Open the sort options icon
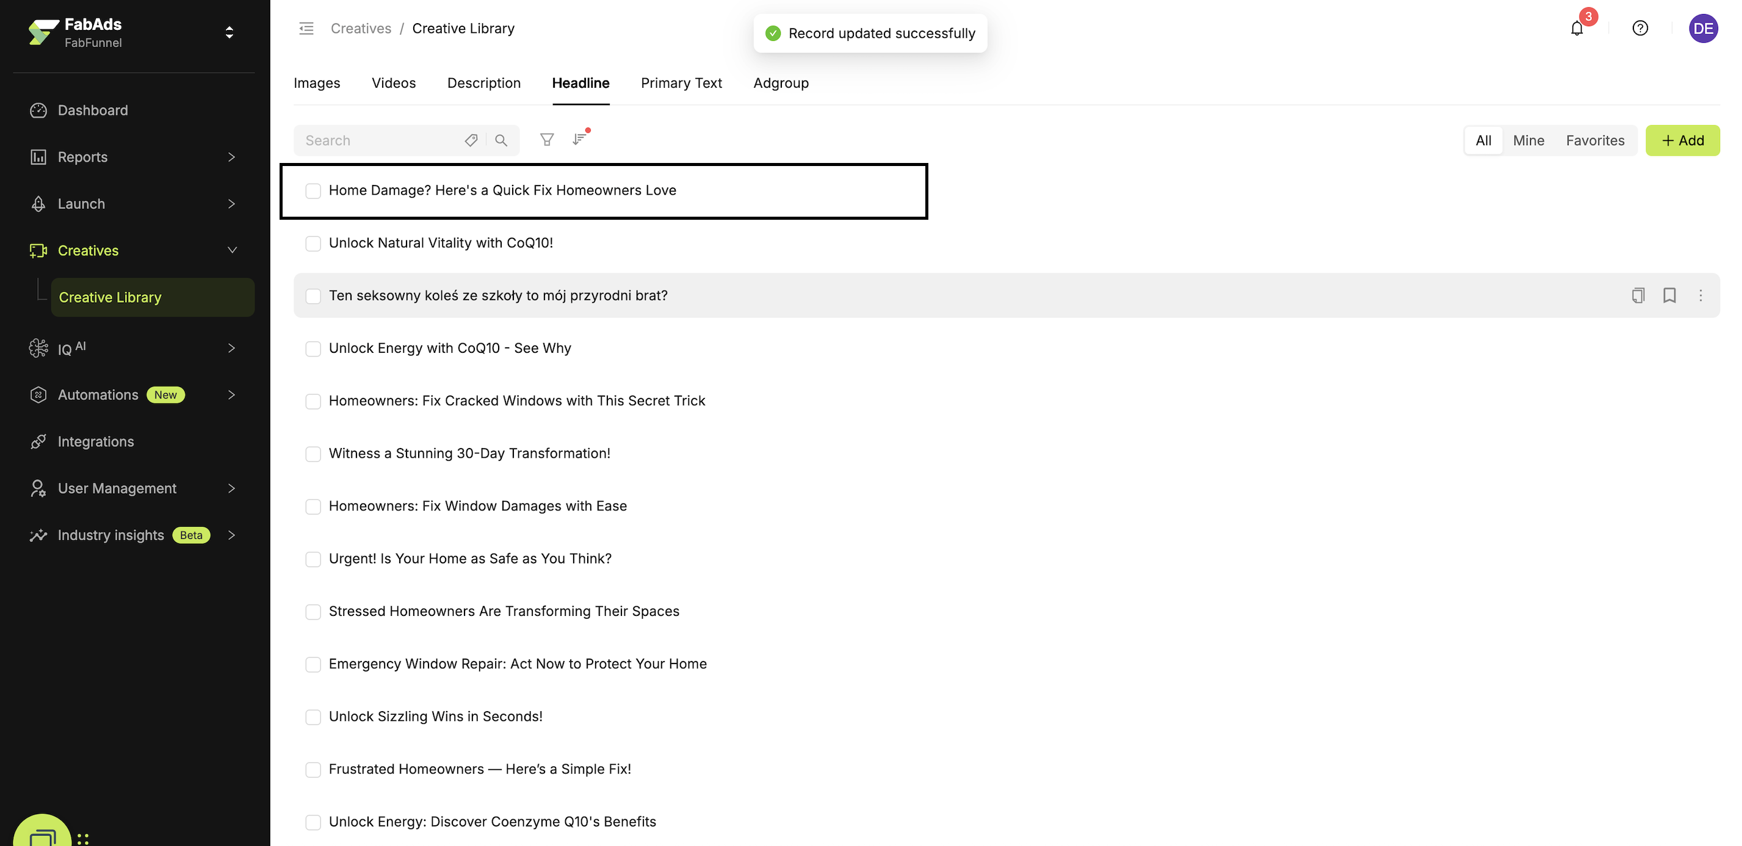Image resolution: width=1742 pixels, height=846 pixels. pyautogui.click(x=579, y=139)
